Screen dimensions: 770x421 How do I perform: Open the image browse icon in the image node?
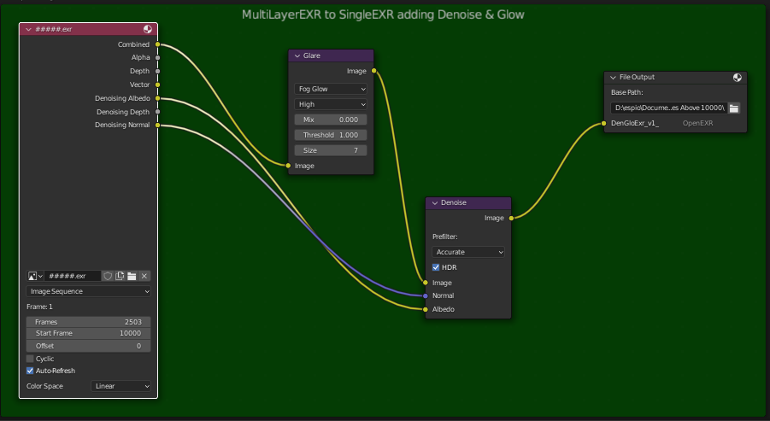tap(35, 276)
